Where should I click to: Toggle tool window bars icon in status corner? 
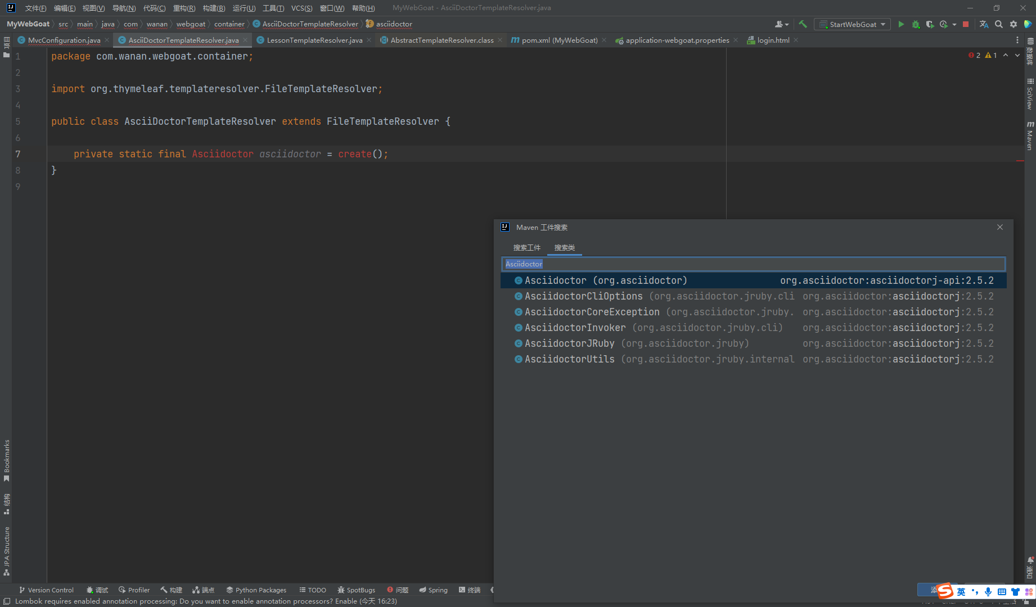(6, 601)
